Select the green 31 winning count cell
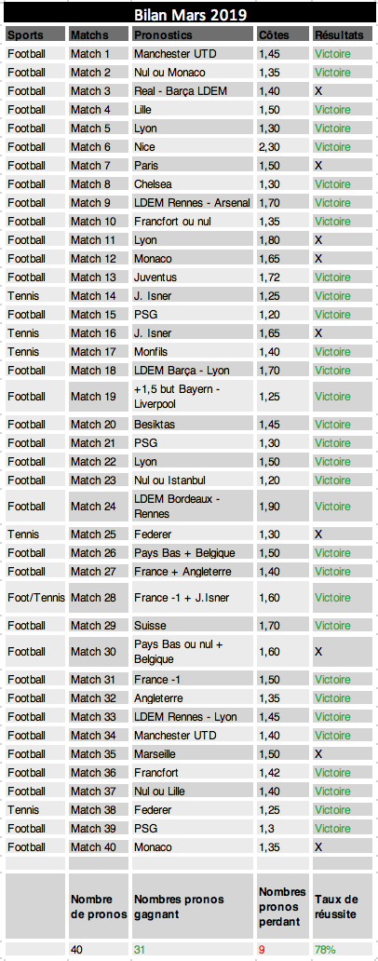The height and width of the screenshot is (961, 378). click(x=193, y=949)
